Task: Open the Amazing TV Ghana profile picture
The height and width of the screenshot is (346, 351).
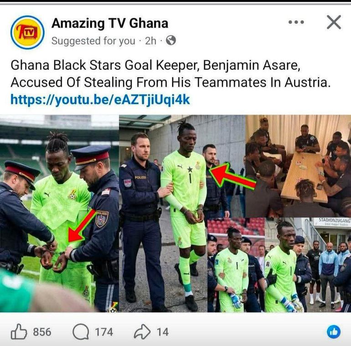Action: pos(27,32)
